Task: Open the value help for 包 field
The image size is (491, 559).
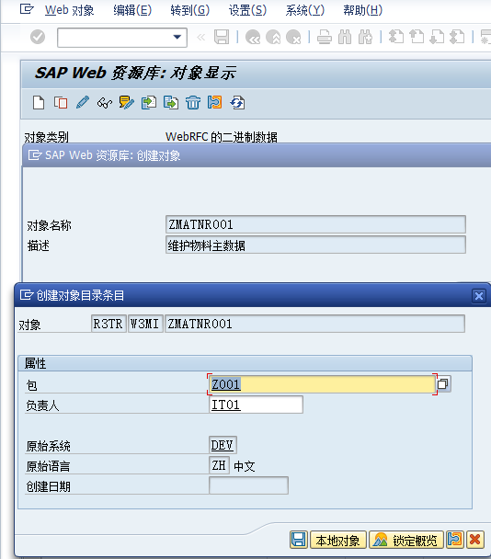Action: 443,384
